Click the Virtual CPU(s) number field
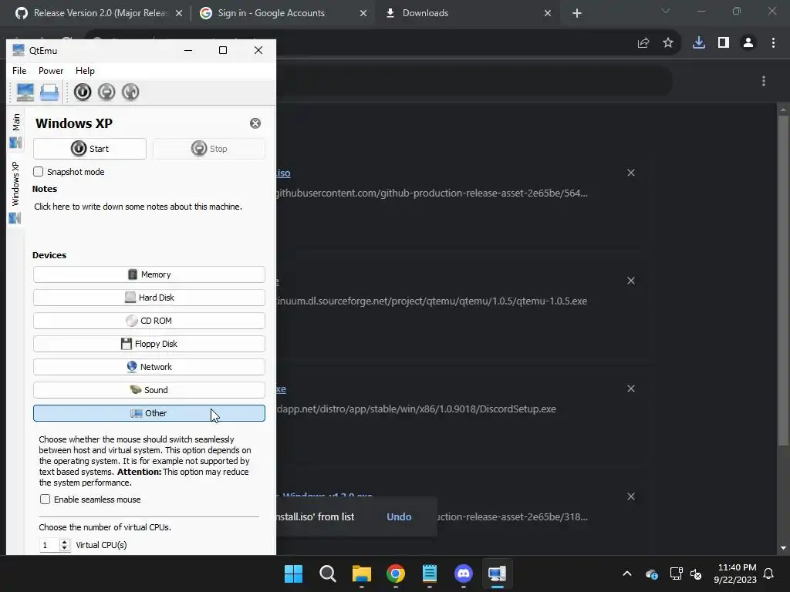 pos(49,545)
